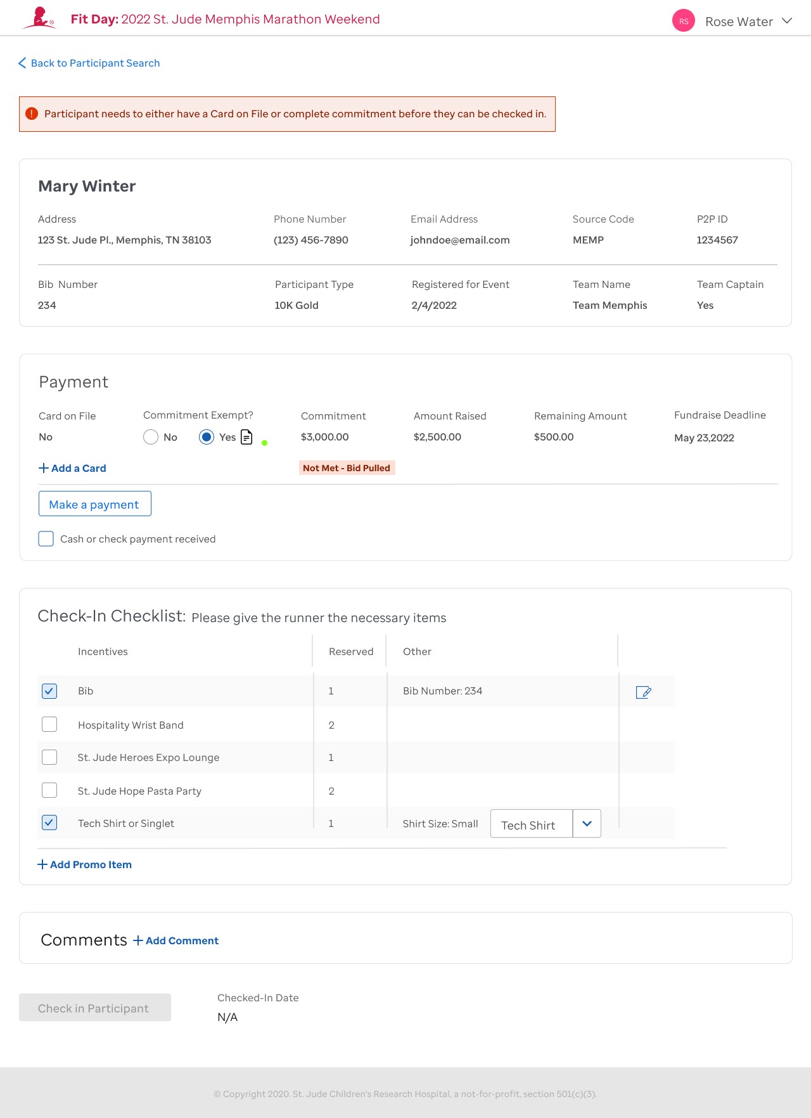The image size is (811, 1118).
Task: Select the No commitment exempt radio
Action: [151, 437]
